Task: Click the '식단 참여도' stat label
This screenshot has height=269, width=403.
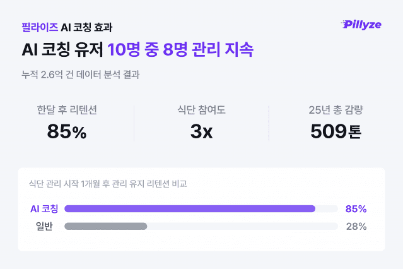Action: [x=201, y=111]
